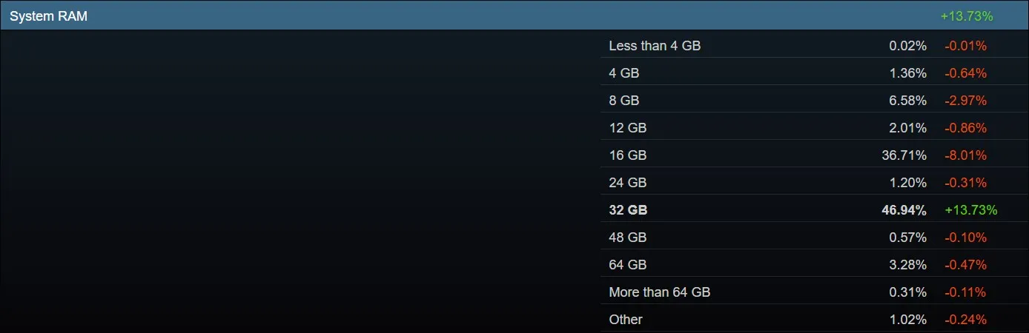Image resolution: width=1029 pixels, height=333 pixels.
Task: Select the 4 GB row label
Action: coord(624,73)
